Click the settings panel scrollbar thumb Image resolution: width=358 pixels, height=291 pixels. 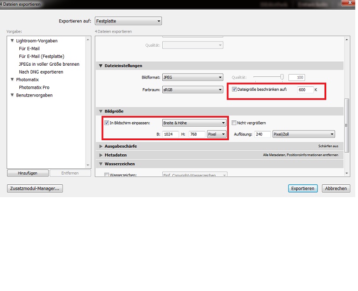click(x=347, y=125)
